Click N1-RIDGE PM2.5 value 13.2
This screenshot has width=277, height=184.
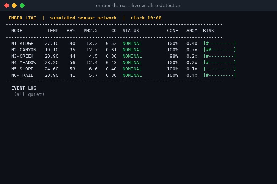tap(92, 44)
